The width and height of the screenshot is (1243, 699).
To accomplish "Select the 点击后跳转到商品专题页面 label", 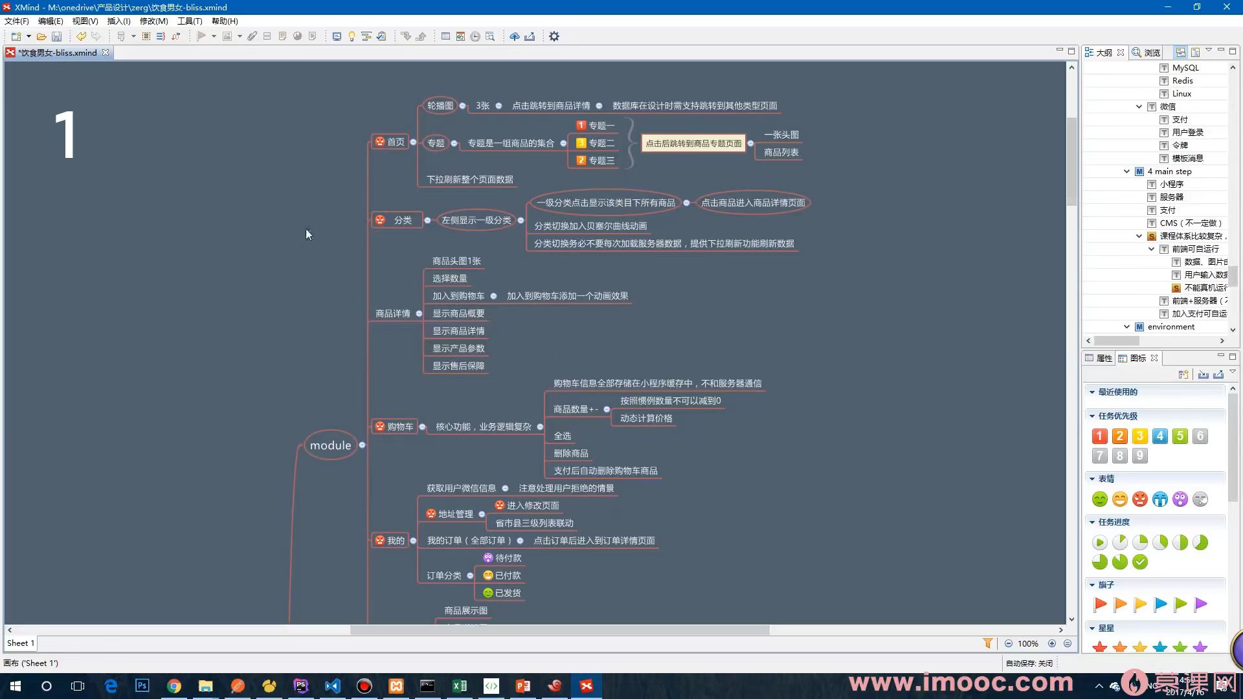I will pyautogui.click(x=693, y=144).
